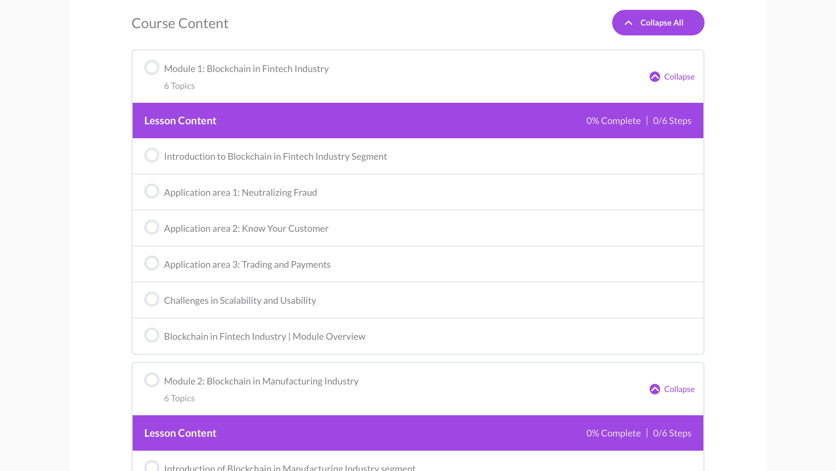Viewport: 836px width, 471px height.
Task: Open Challenges in Scalability and Usability topic
Action: point(240,300)
